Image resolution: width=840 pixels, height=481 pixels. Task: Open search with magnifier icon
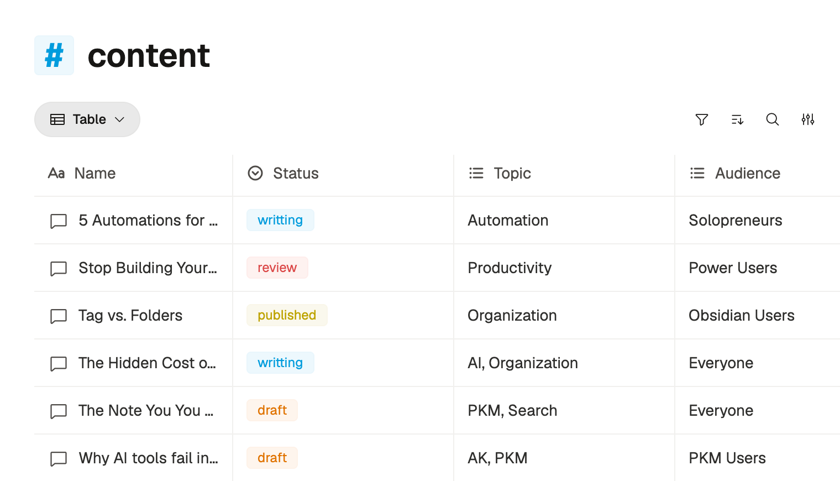click(x=772, y=119)
